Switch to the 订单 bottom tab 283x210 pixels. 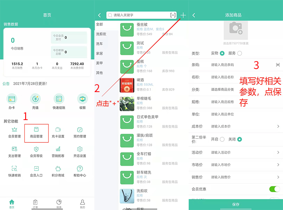coord(35,203)
